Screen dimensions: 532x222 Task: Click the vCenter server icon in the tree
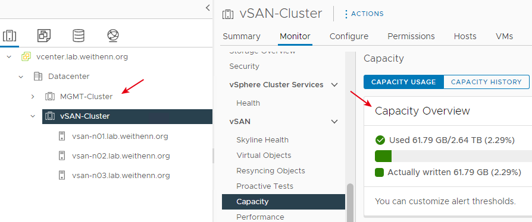coord(26,56)
